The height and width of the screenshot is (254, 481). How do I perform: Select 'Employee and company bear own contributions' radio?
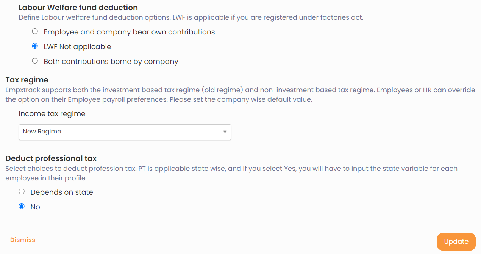(35, 31)
